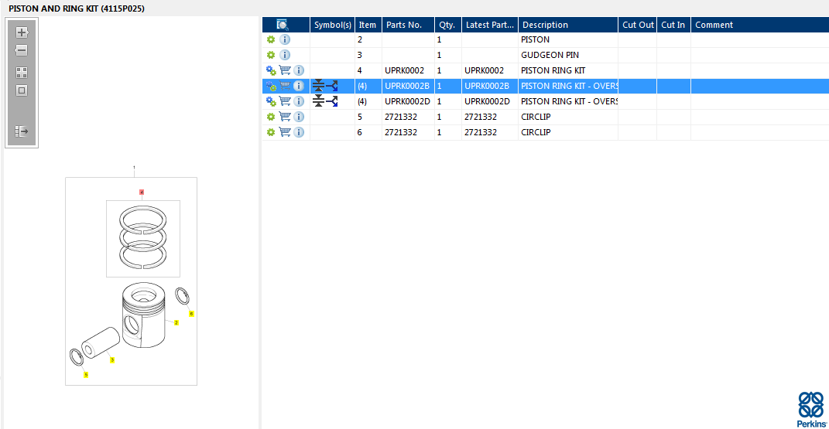Zoom in on the parts diagram

(x=22, y=32)
